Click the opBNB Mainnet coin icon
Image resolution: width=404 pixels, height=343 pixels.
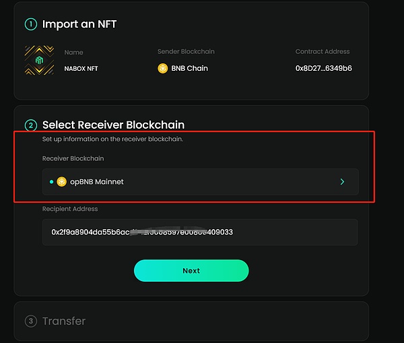pyautogui.click(x=62, y=181)
